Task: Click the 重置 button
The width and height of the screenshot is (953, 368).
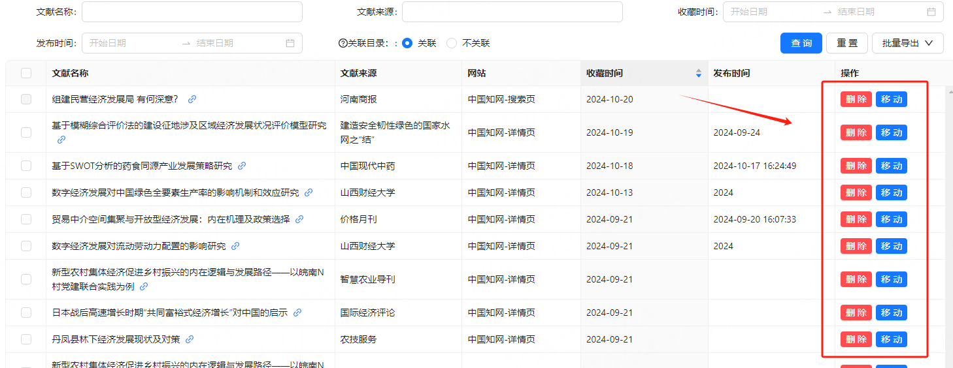Action: (846, 43)
